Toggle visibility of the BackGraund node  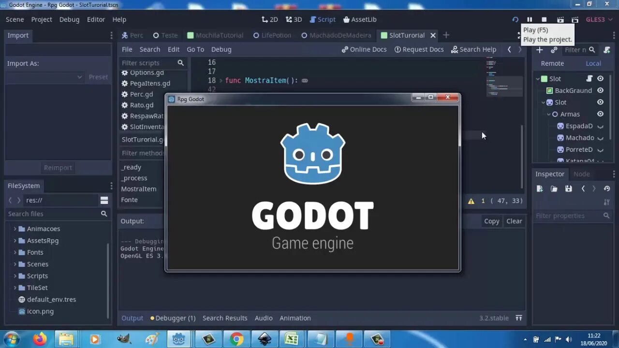(600, 90)
